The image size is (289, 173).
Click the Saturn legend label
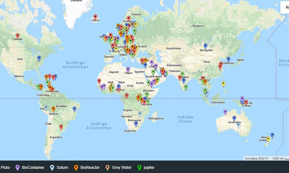click(62, 168)
